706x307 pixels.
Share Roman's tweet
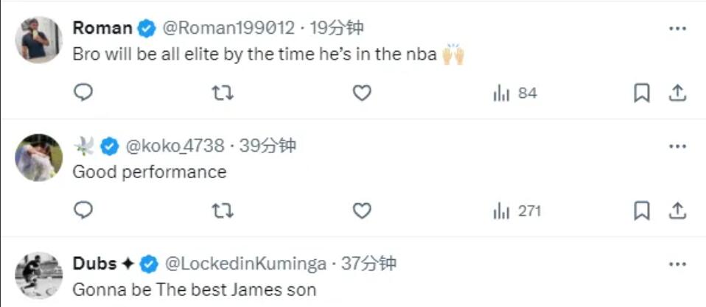point(677,93)
